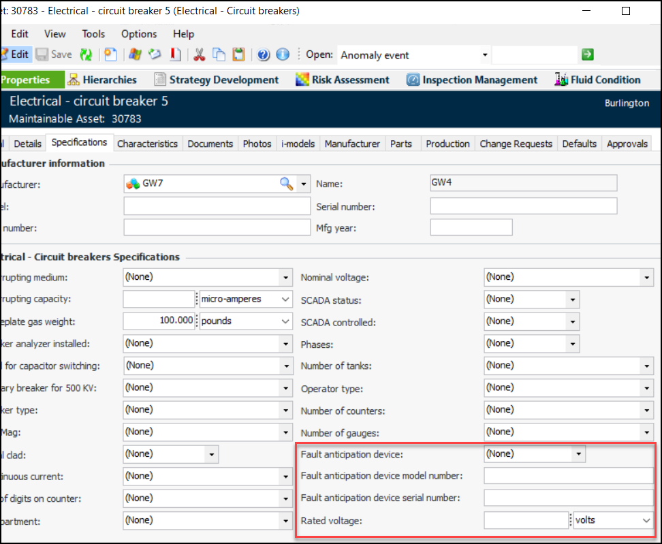Click the Copy icon in toolbar
This screenshot has height=544, width=662.
[x=219, y=54]
